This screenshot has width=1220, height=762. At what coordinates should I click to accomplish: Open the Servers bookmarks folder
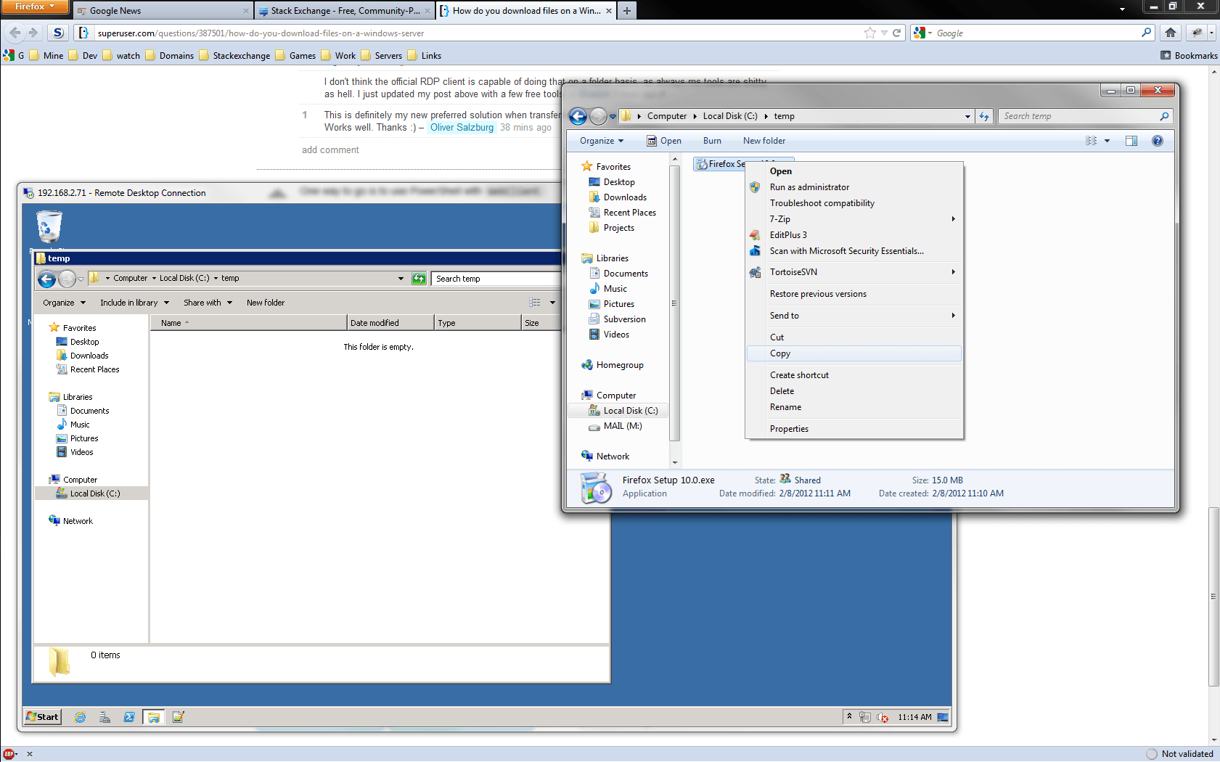coord(382,56)
